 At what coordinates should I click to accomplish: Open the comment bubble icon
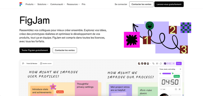click(x=161, y=63)
